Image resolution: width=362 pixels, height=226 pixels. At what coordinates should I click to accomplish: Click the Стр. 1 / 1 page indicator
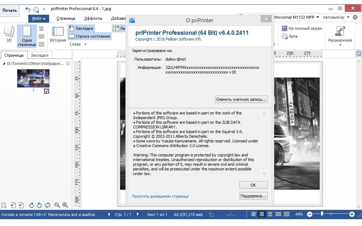(x=123, y=215)
